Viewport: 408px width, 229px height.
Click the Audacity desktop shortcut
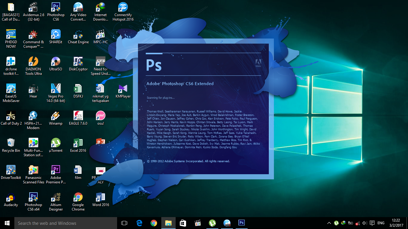pos(11,200)
